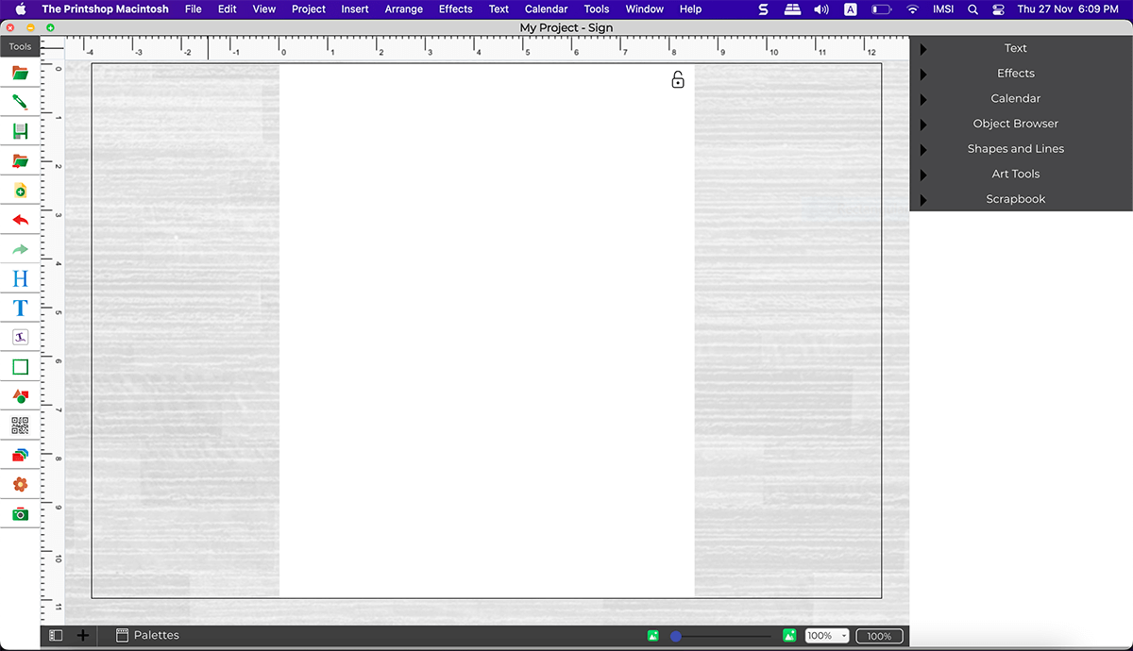Click the QR code tool icon
This screenshot has width=1133, height=651.
coord(20,426)
